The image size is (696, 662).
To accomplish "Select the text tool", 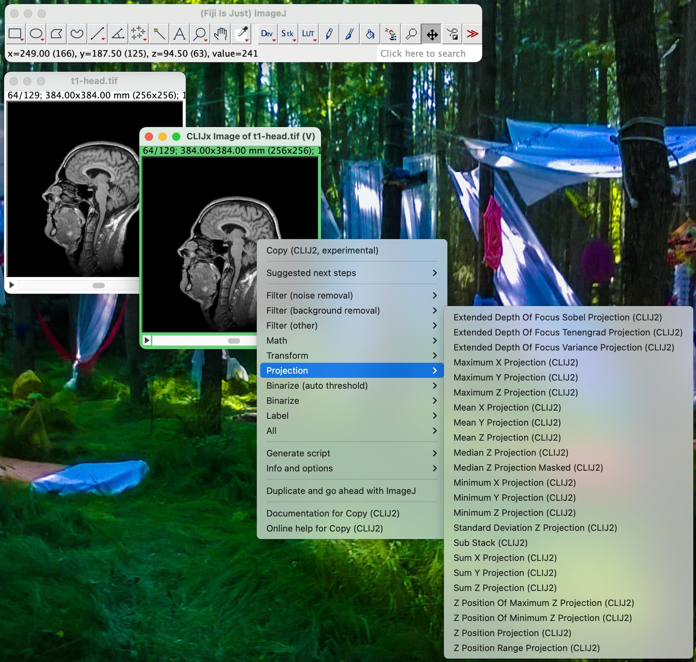I will coord(179,34).
